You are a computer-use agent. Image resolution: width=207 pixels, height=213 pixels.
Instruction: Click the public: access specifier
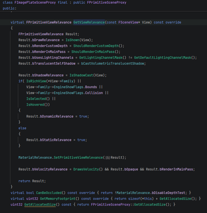[10, 8]
